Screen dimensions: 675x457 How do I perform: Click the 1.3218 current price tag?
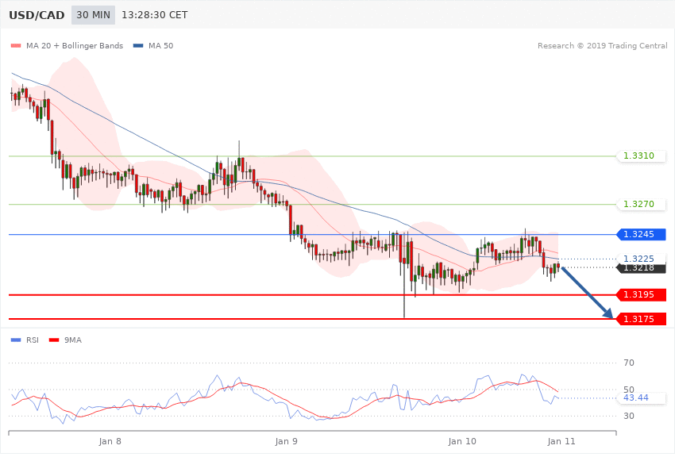pyautogui.click(x=641, y=268)
